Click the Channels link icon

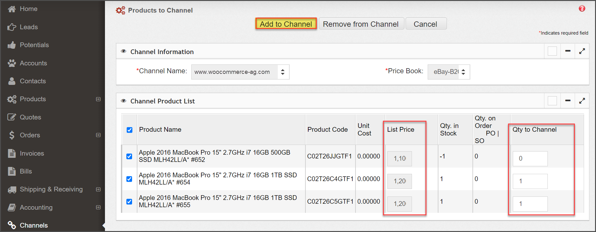[x=12, y=225]
